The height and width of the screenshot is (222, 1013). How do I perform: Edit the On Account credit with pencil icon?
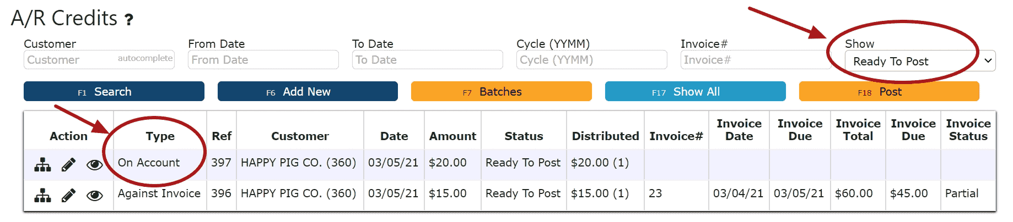click(x=68, y=164)
